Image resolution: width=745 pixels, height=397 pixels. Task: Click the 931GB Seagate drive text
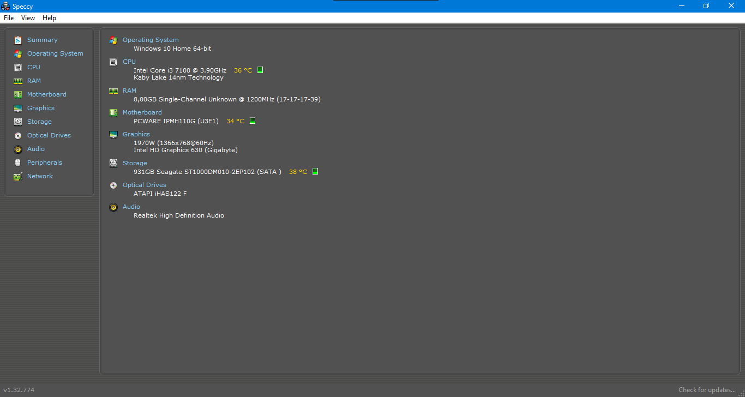[207, 172]
